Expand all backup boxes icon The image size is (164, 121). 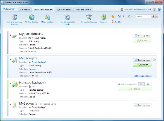click(x=123, y=16)
